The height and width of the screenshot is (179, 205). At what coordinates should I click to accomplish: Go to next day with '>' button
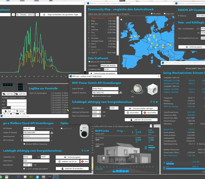click(x=37, y=15)
